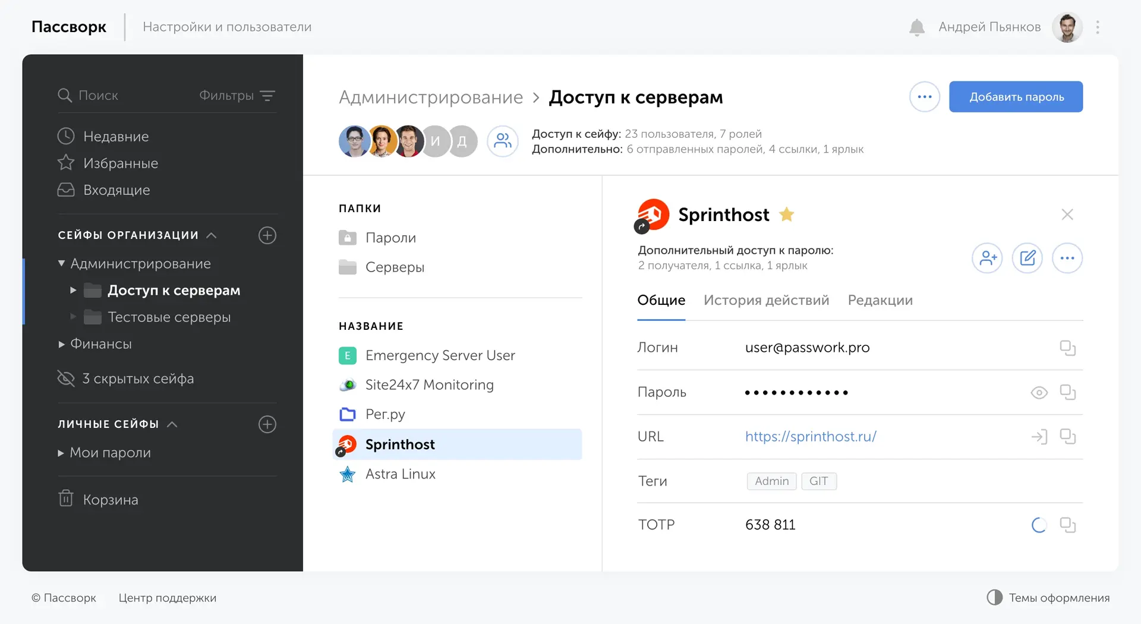Image resolution: width=1141 pixels, height=624 pixels.
Task: Click the add recipient icon for password access
Action: click(986, 258)
